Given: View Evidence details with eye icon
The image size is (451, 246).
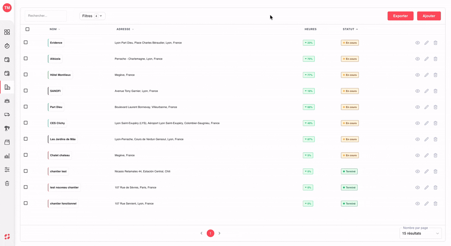Looking at the screenshot, I should 418,43.
